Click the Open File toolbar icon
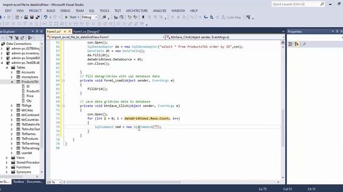 26,17
